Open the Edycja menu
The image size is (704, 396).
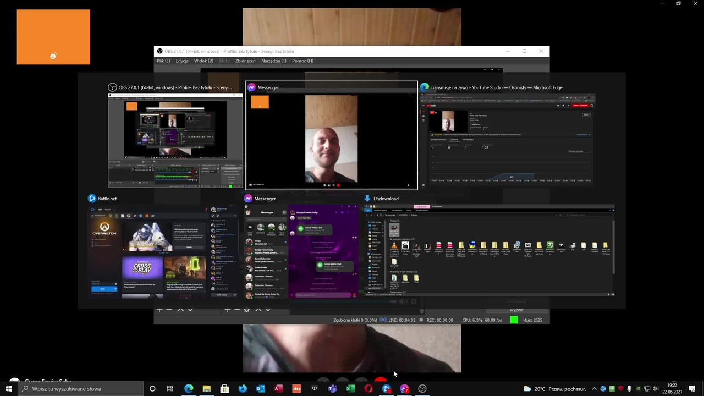click(182, 61)
